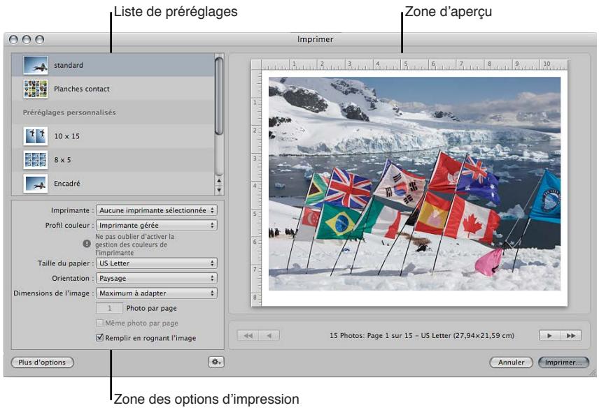Pick the Encadré preset thumbnail
Screen dimensions: 599x410
click(x=36, y=184)
